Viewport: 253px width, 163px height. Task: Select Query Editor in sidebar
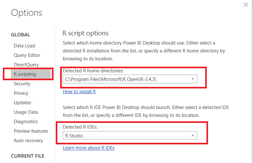[27, 55]
